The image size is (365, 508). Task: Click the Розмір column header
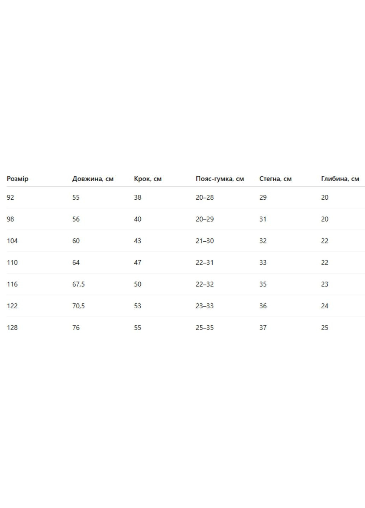coord(18,179)
